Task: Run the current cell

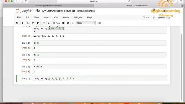Action: (x=57, y=23)
